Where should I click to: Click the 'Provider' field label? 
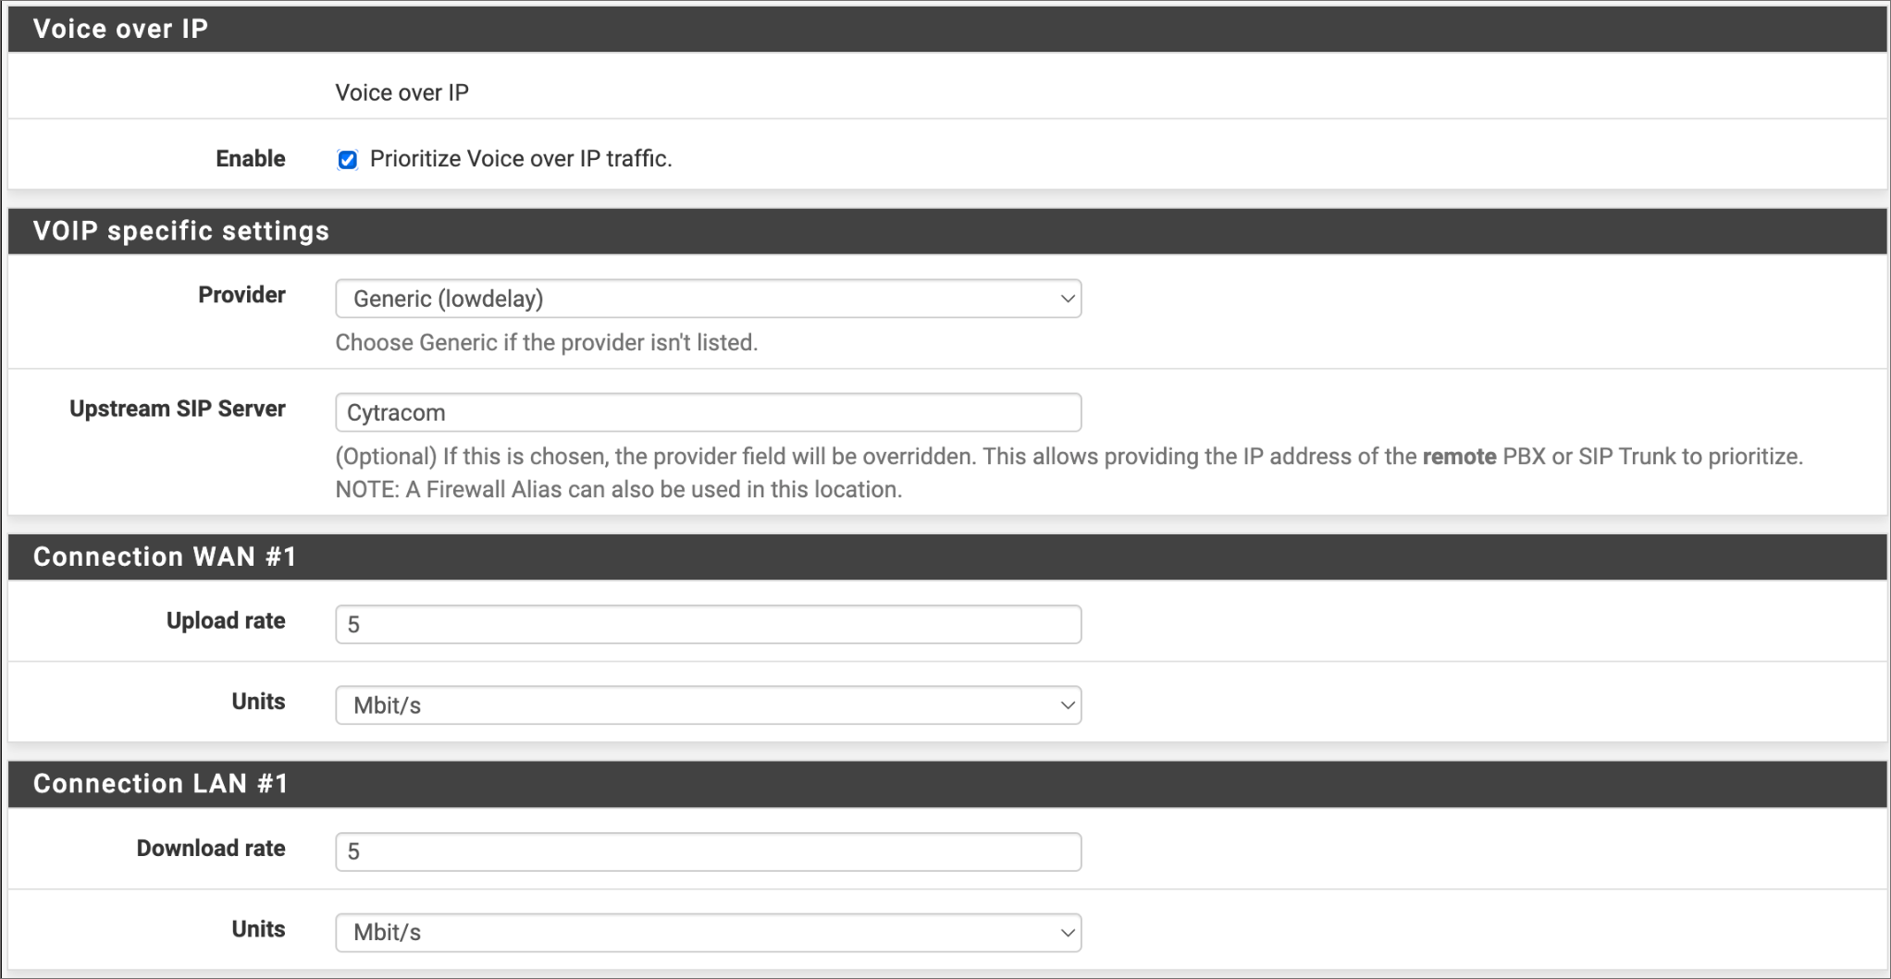241,295
